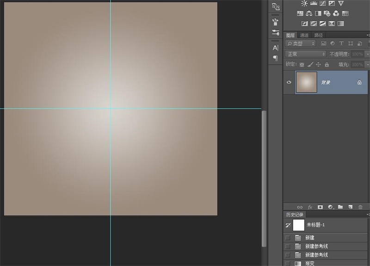The height and width of the screenshot is (266, 370).
Task: Click the link layers icon
Action: [x=300, y=207]
